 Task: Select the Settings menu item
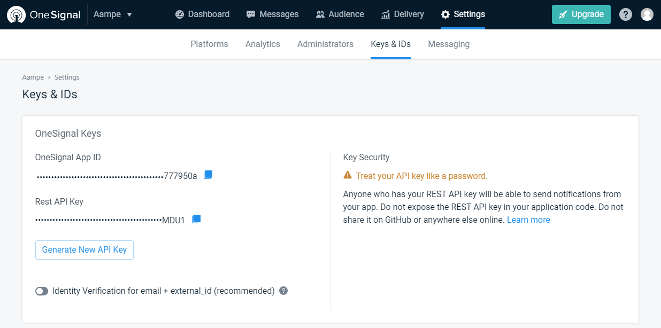point(463,14)
